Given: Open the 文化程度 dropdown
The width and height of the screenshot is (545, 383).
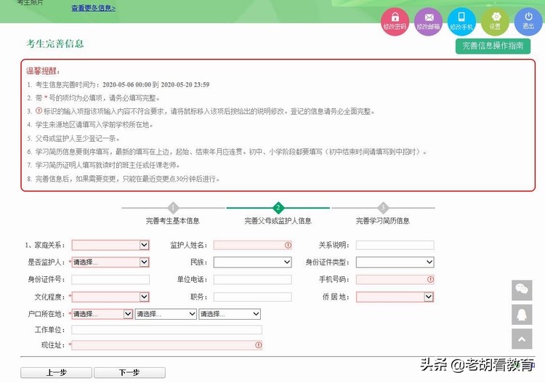Looking at the screenshot, I should tap(110, 297).
